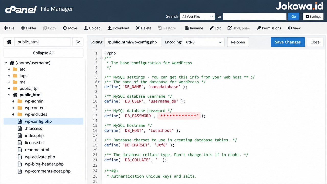Create a new File from the toolbar
The image size is (327, 184).
[x=9, y=28]
